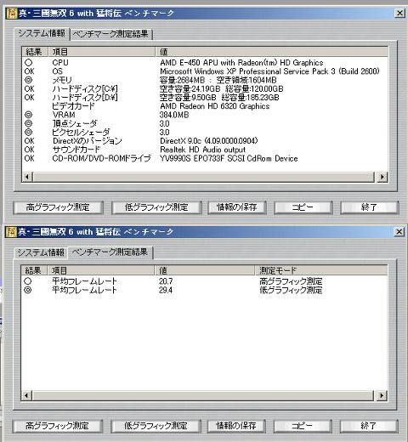Close the upper benchmark window
Viewport: 408px width, 442px height.
[399, 14]
